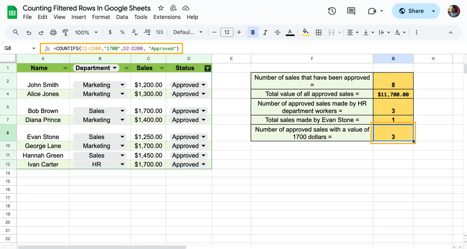Click the Share button

pyautogui.click(x=410, y=11)
